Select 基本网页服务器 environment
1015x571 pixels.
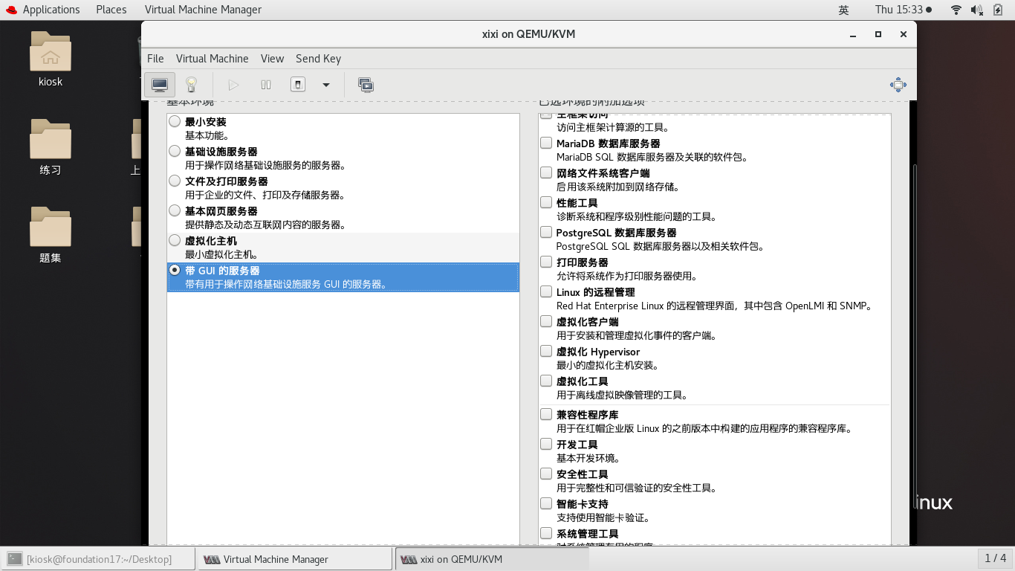(x=175, y=210)
